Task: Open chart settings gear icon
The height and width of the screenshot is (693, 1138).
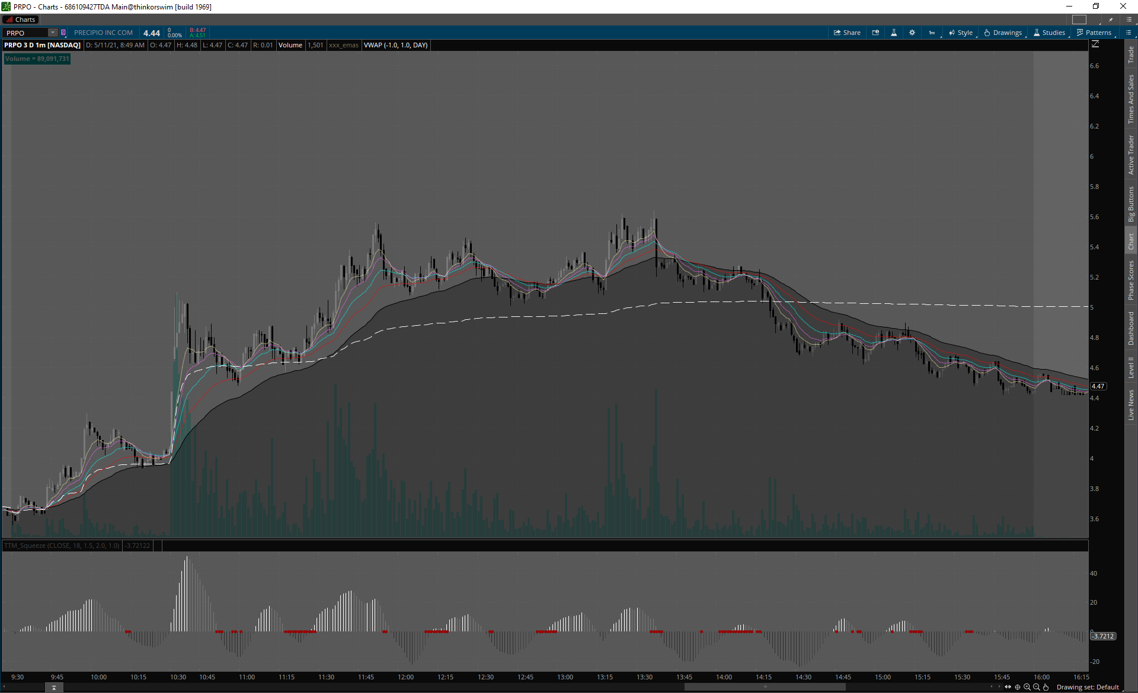Action: tap(912, 33)
